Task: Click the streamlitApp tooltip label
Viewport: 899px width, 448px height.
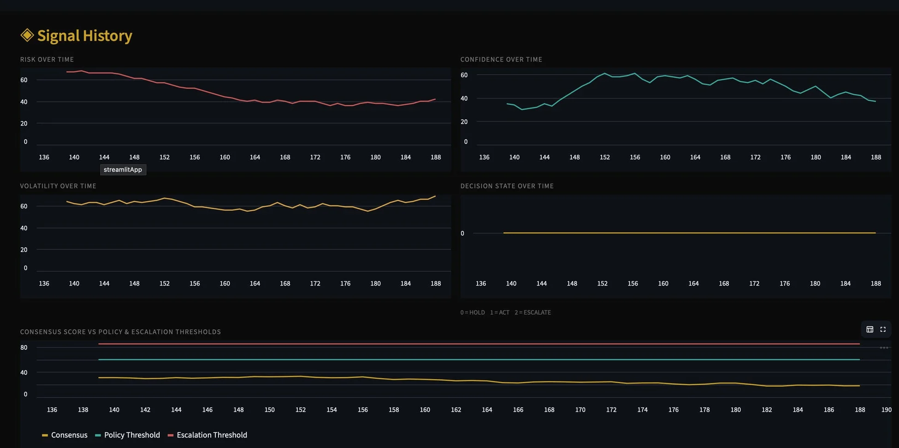Action: pyautogui.click(x=123, y=170)
